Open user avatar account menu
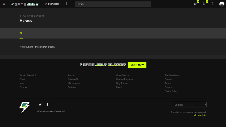The image size is (226, 127). [222, 4]
